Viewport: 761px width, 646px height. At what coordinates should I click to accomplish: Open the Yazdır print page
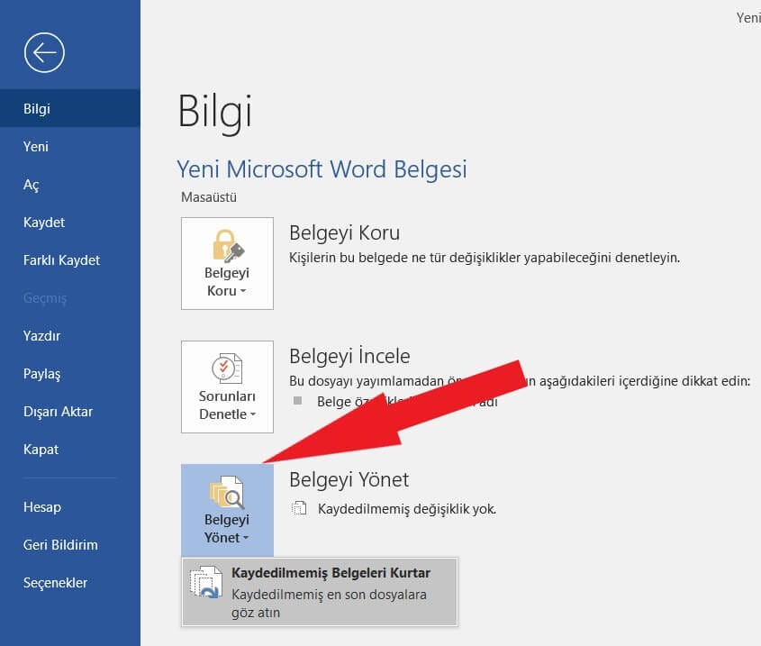(41, 336)
